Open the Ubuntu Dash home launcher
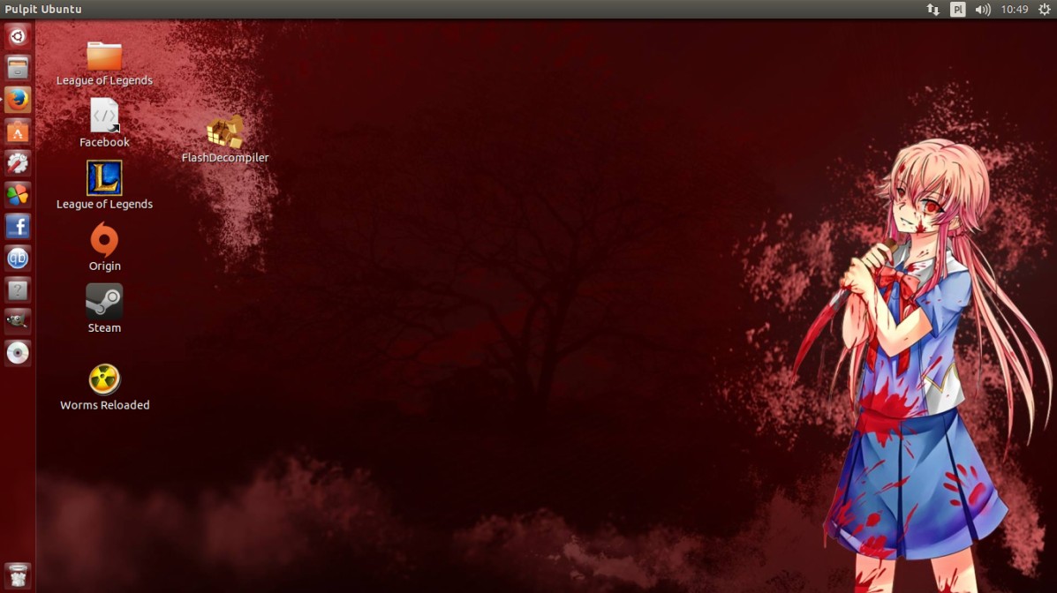 coord(18,36)
